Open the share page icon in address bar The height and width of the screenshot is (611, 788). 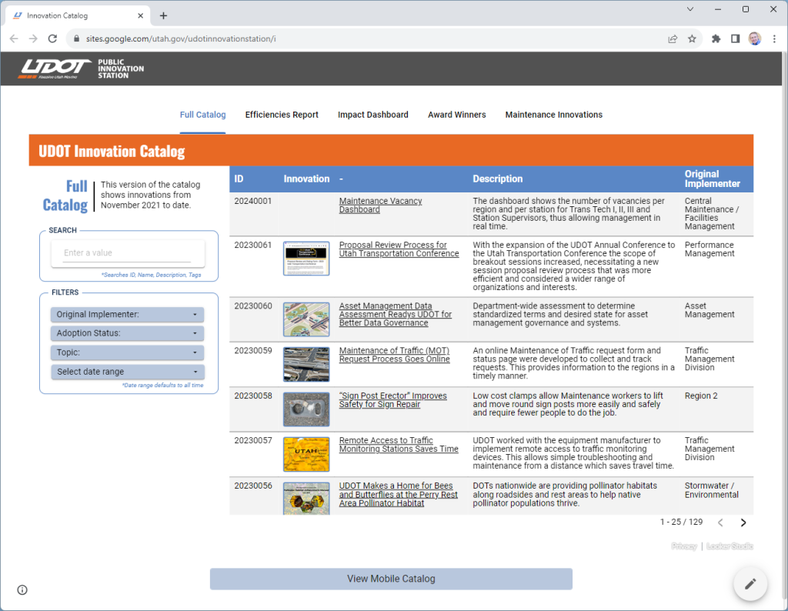click(673, 38)
